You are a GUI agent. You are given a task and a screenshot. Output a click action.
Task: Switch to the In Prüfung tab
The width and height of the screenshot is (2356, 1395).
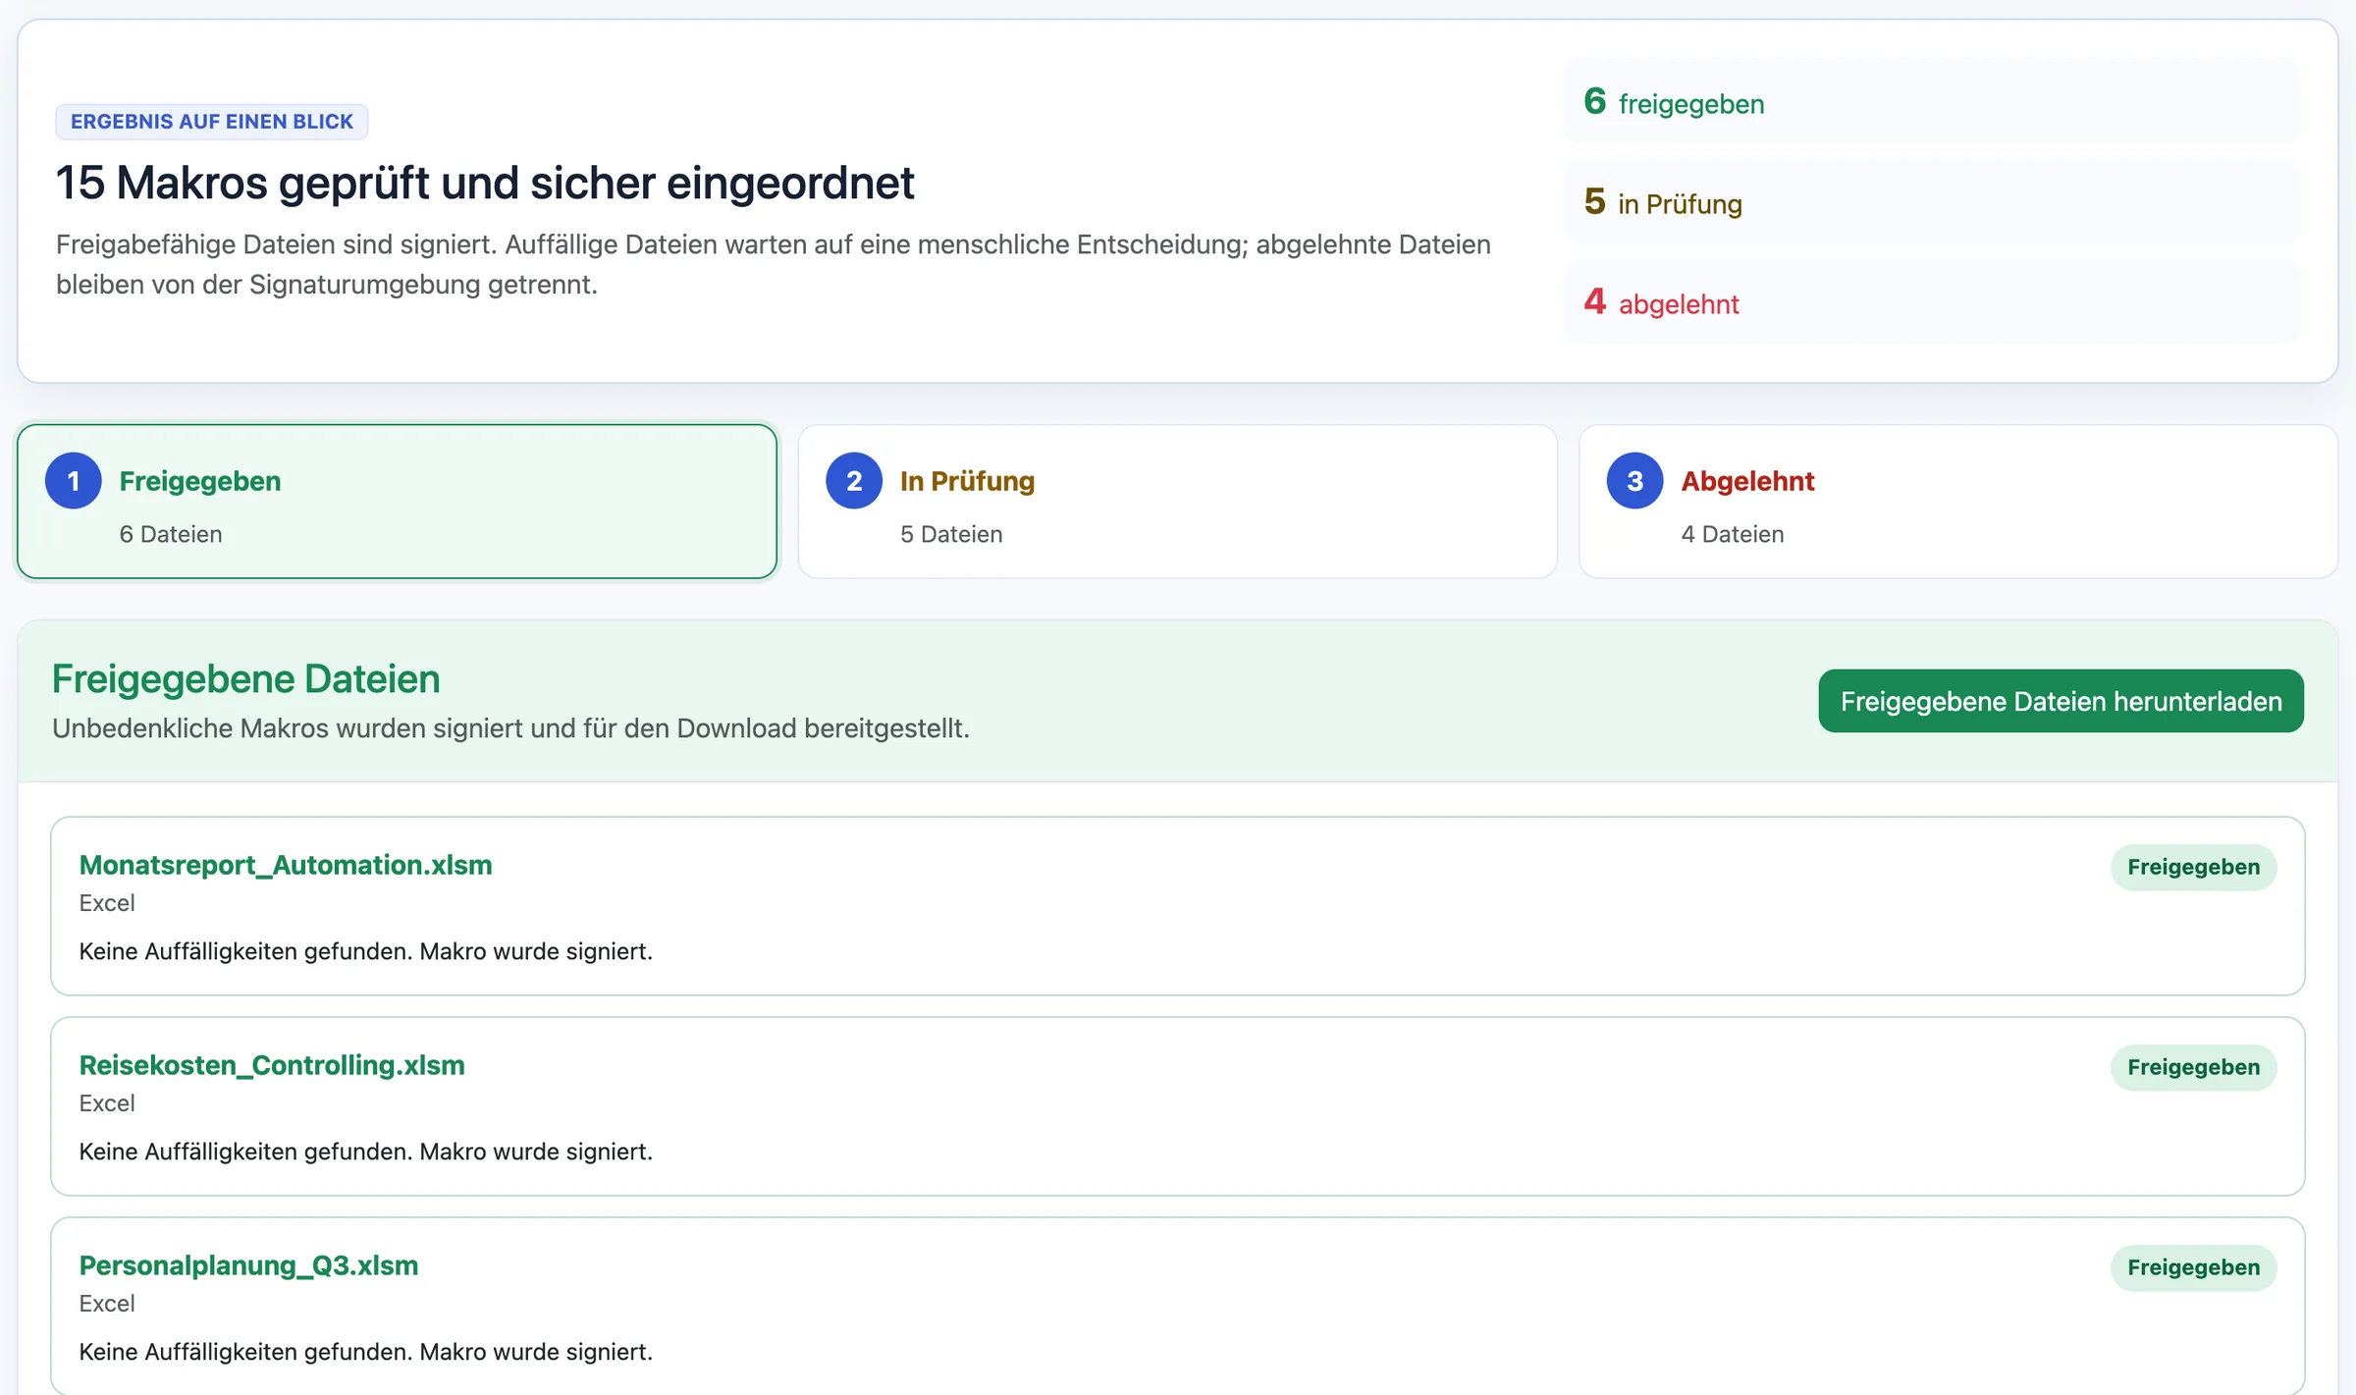(1177, 502)
